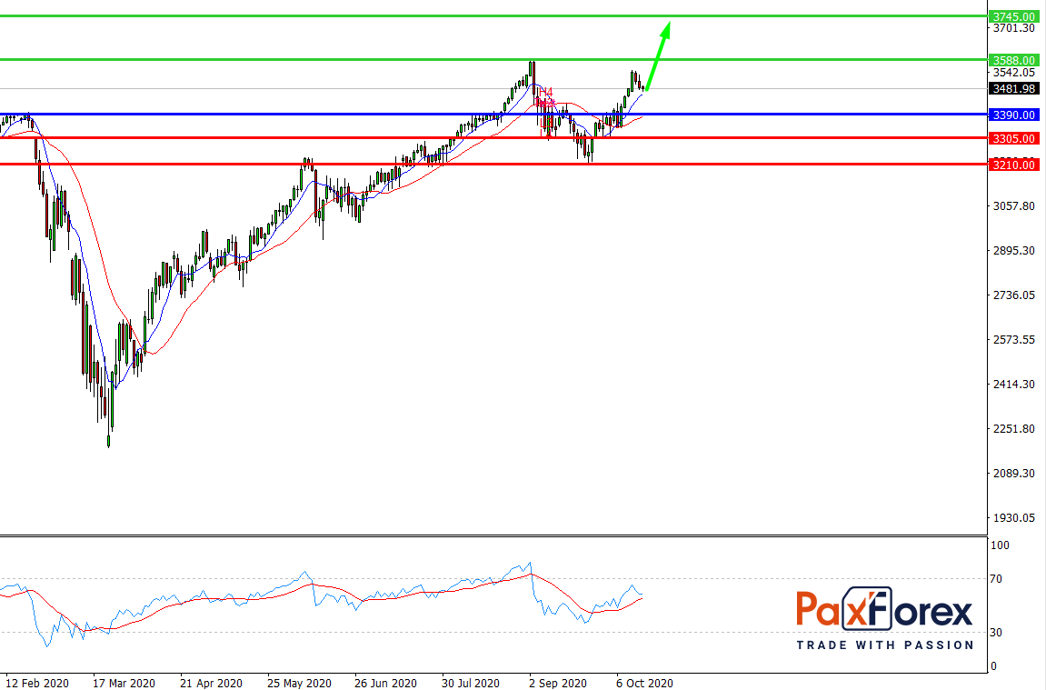Image resolution: width=1046 pixels, height=690 pixels.
Task: Click the 2895.30 axis value
Action: 1014,250
